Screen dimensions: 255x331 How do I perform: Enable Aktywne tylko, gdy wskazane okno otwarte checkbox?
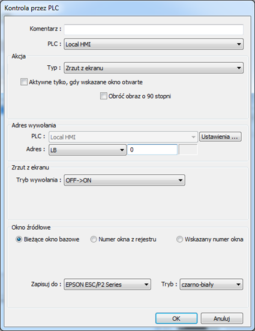(x=24, y=82)
